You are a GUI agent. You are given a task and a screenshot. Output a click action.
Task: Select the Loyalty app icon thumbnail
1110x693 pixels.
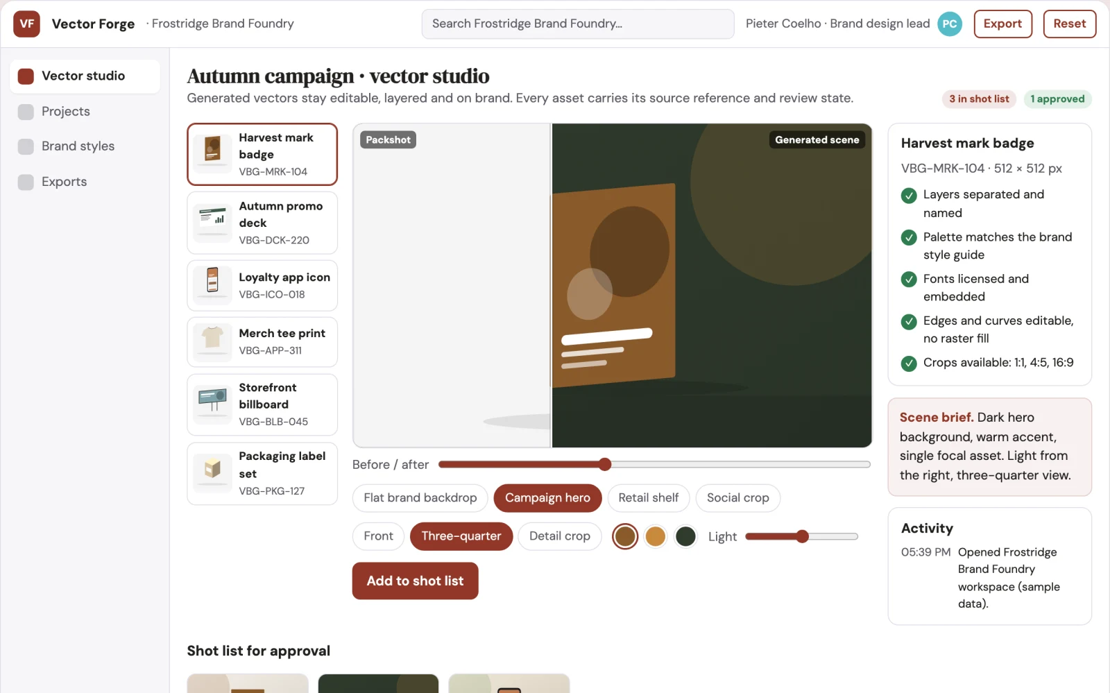click(x=212, y=285)
